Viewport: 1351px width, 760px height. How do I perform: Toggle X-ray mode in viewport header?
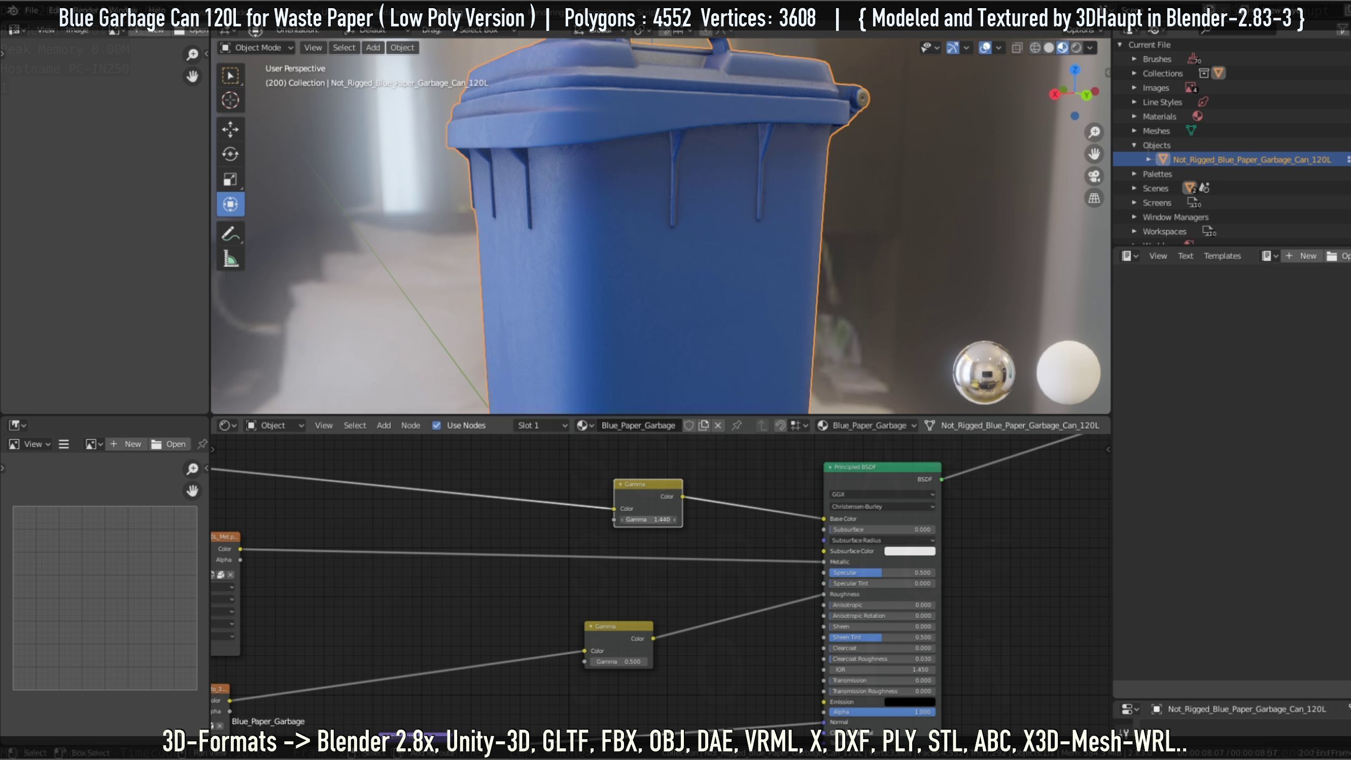pyautogui.click(x=1017, y=48)
